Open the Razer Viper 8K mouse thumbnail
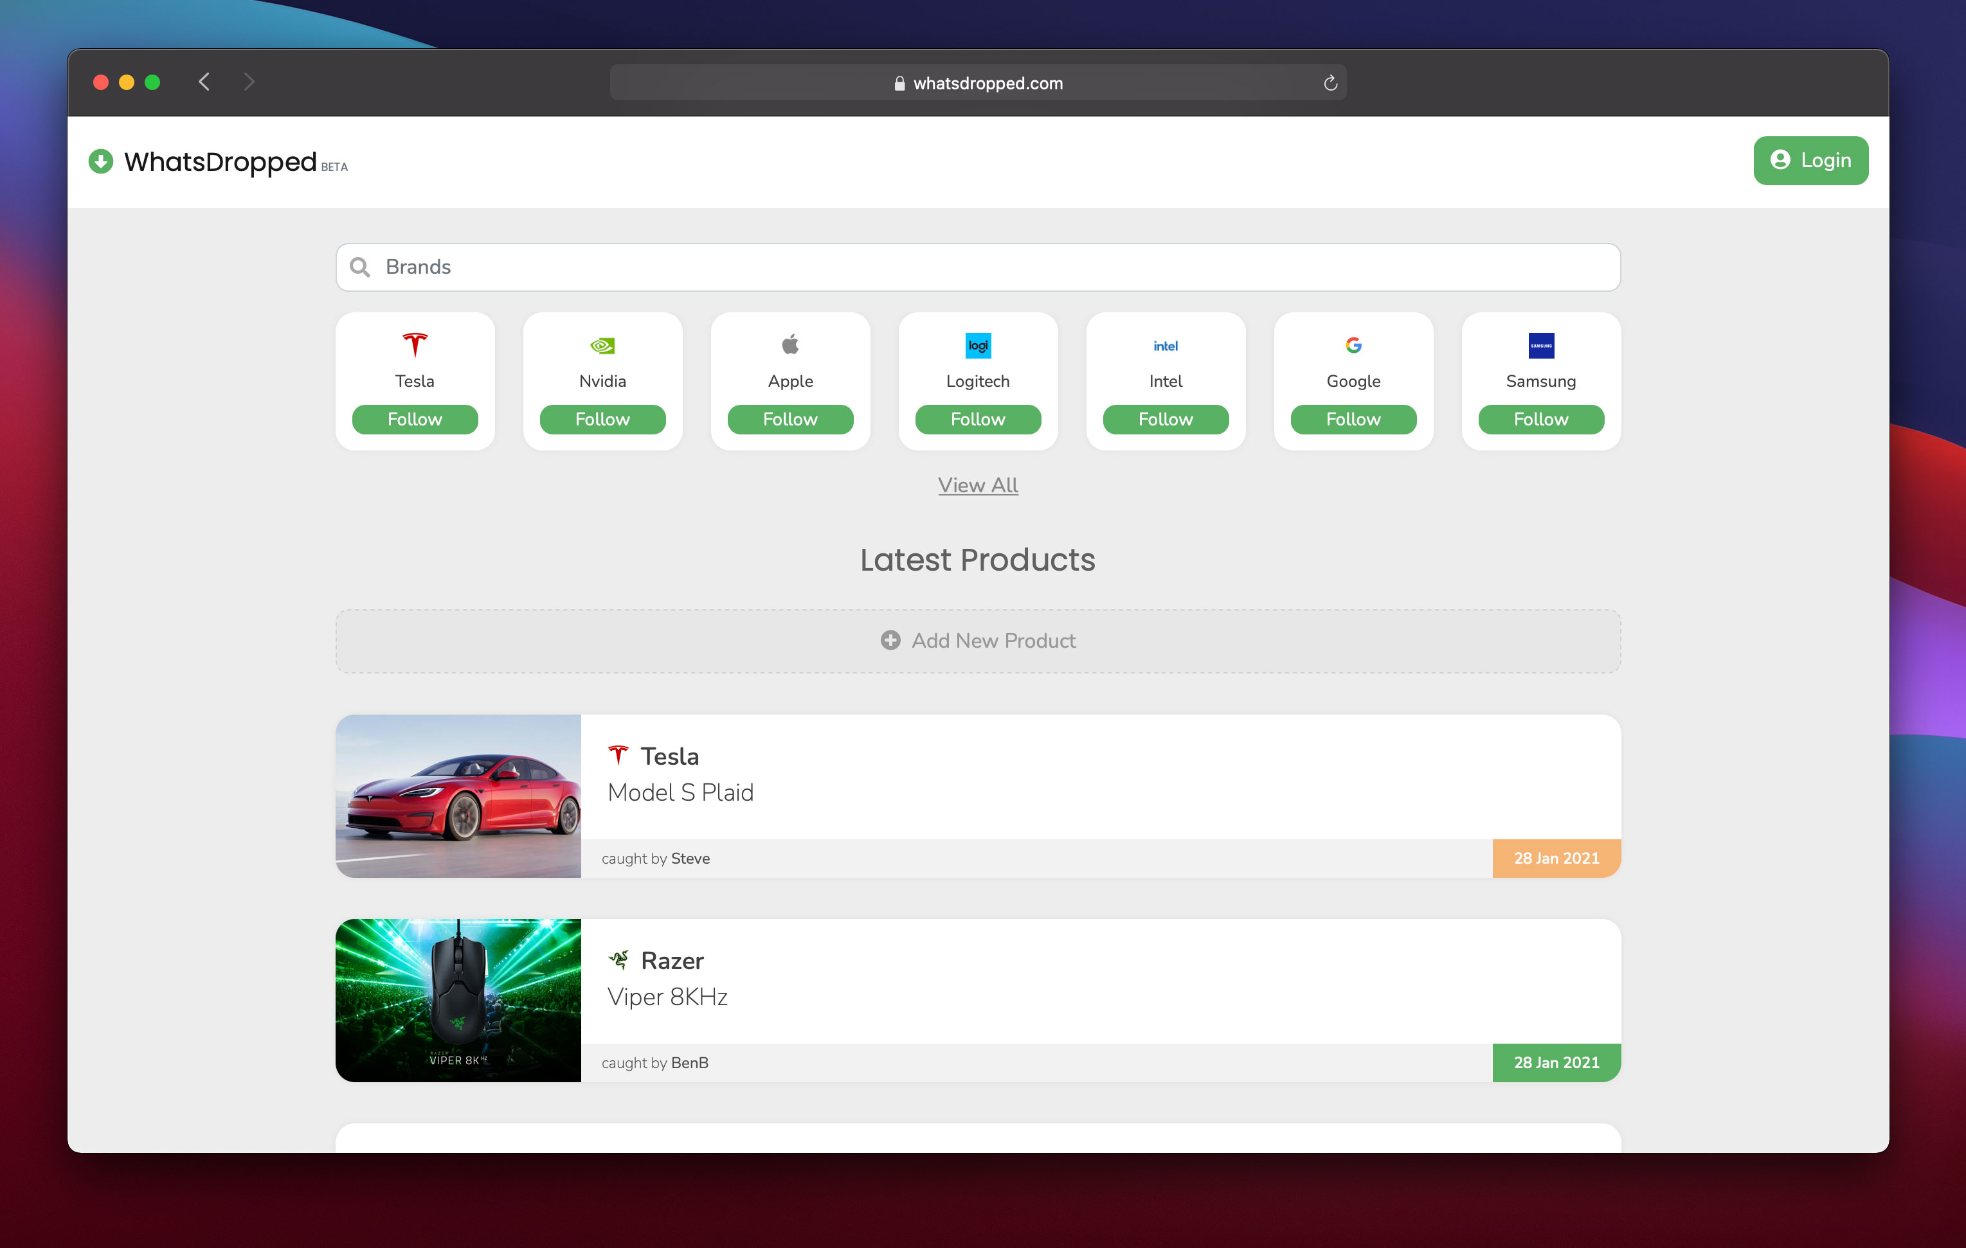Screen dimensions: 1966x1248 coord(458,1001)
